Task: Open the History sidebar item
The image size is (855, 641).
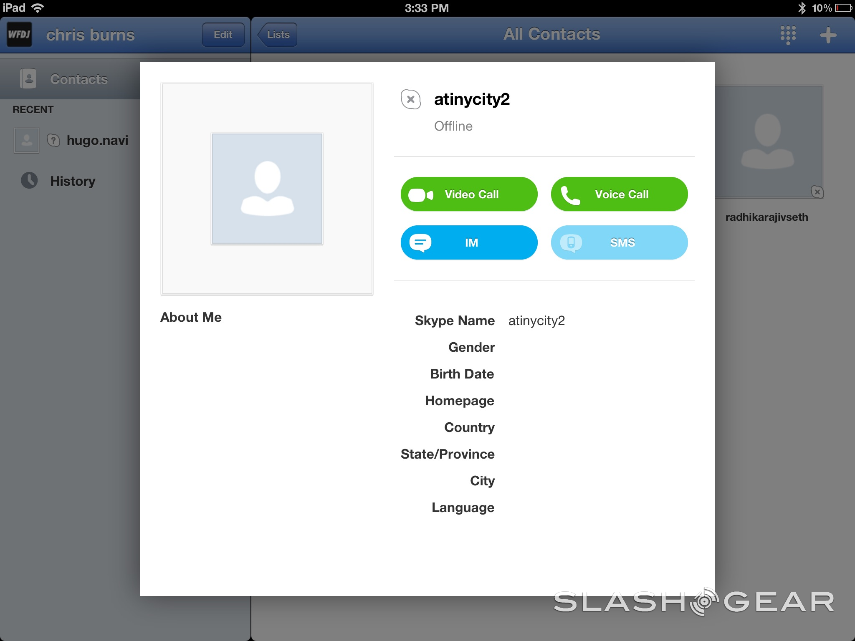Action: (x=73, y=181)
